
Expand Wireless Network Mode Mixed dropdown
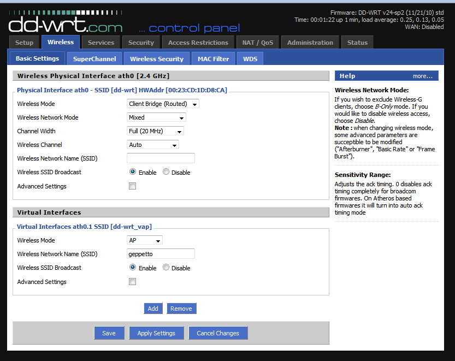pyautogui.click(x=156, y=117)
